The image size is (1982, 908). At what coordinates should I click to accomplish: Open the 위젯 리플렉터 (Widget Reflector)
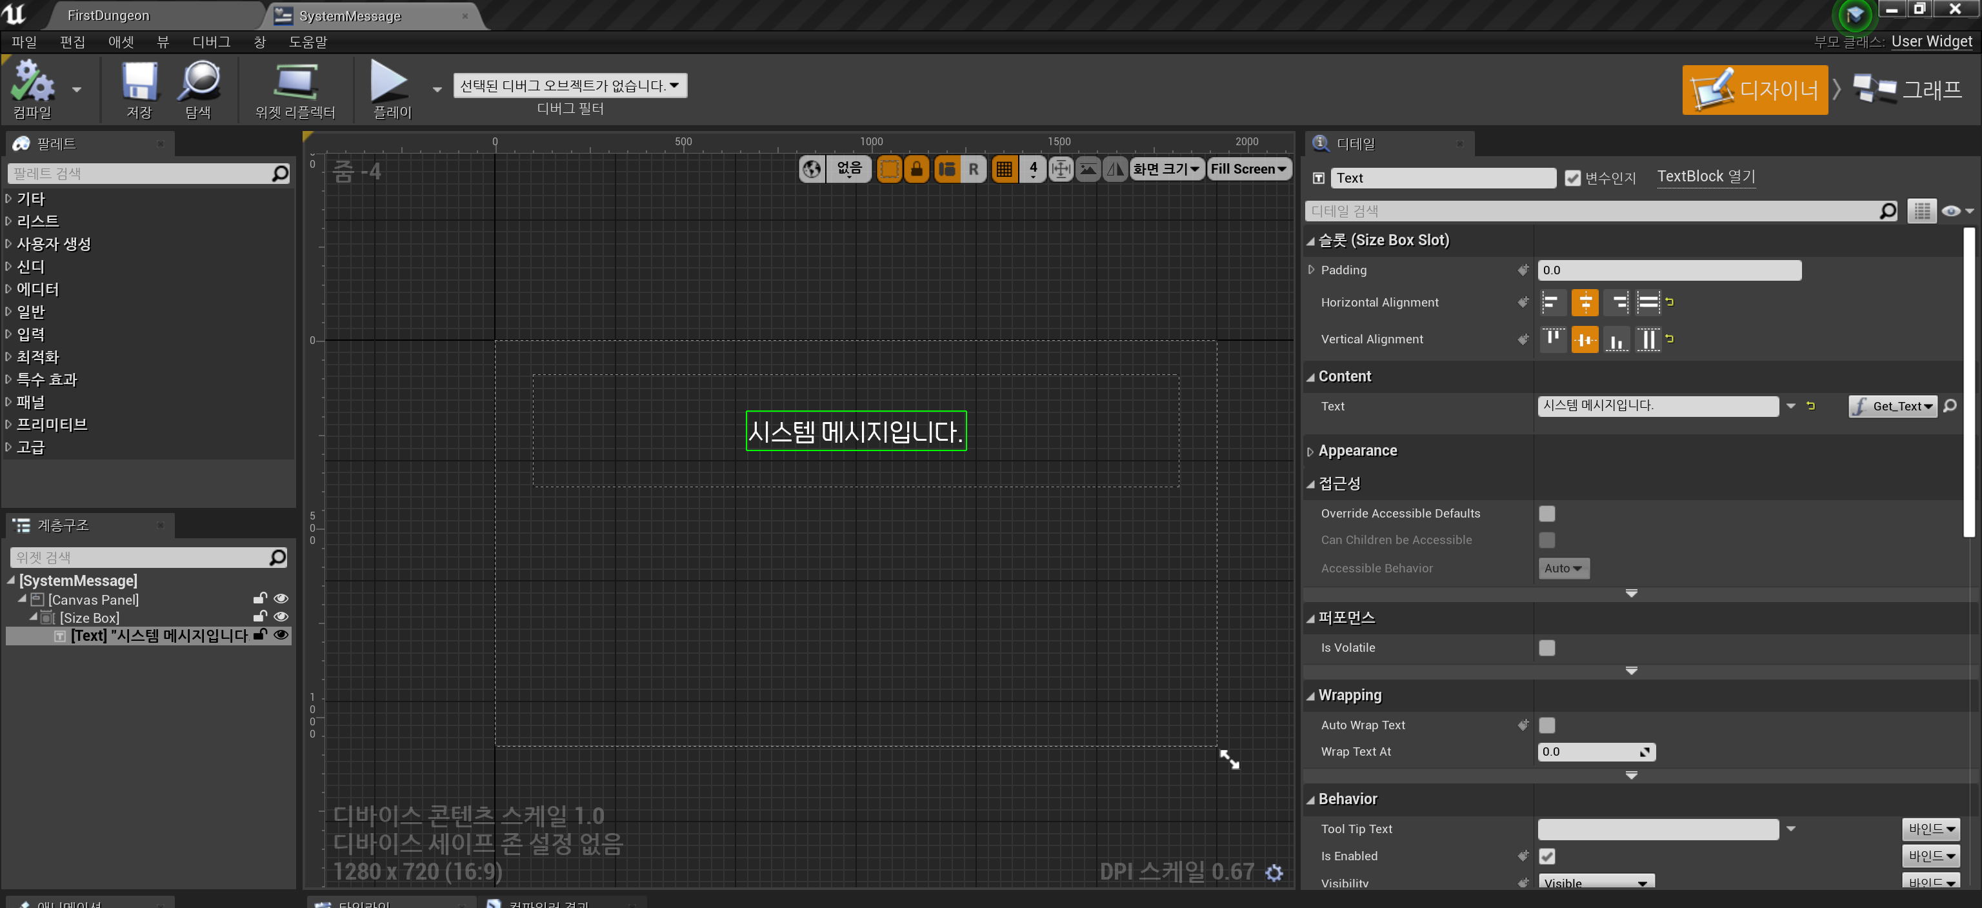(x=295, y=88)
